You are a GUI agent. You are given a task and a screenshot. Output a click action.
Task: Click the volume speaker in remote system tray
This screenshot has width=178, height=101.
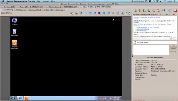click(111, 98)
